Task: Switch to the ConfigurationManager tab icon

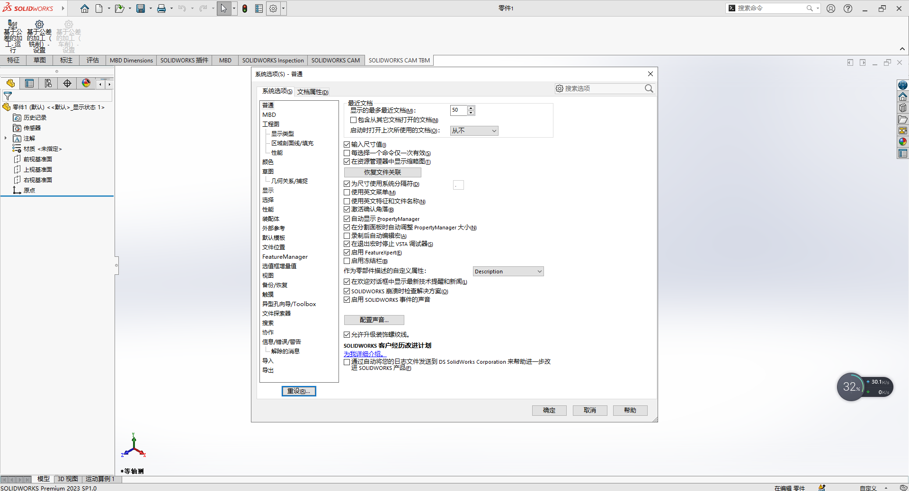Action: pyautogui.click(x=48, y=83)
